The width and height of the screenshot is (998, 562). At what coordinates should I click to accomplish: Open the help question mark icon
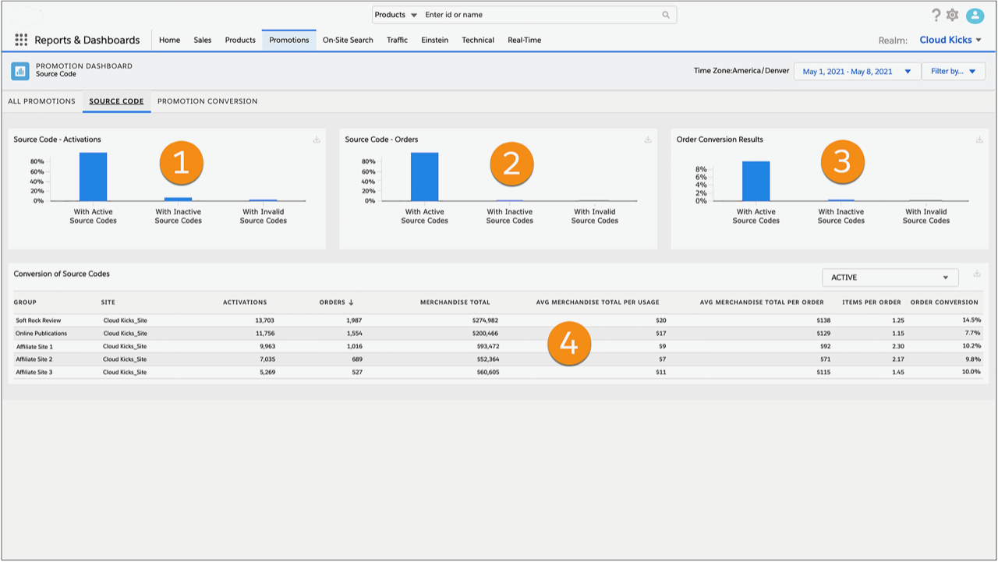[936, 15]
